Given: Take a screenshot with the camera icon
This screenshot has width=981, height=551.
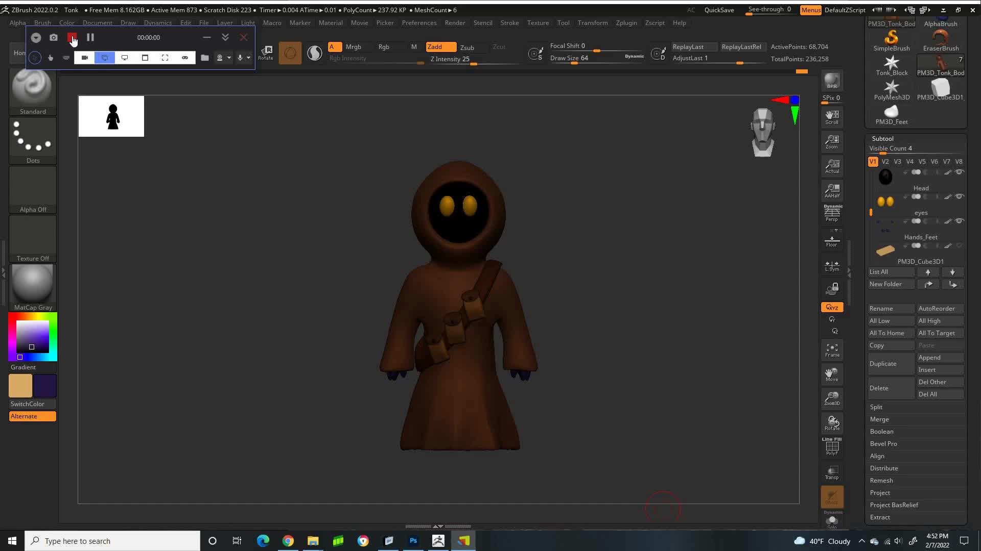Looking at the screenshot, I should [x=54, y=37].
